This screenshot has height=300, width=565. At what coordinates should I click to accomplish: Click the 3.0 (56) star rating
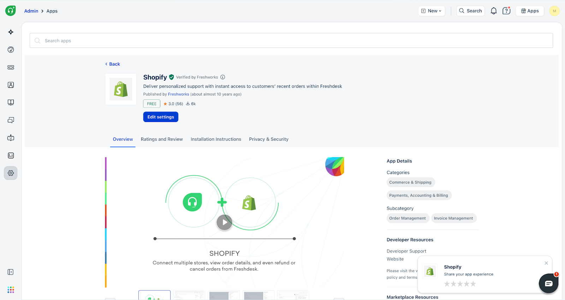click(x=173, y=104)
